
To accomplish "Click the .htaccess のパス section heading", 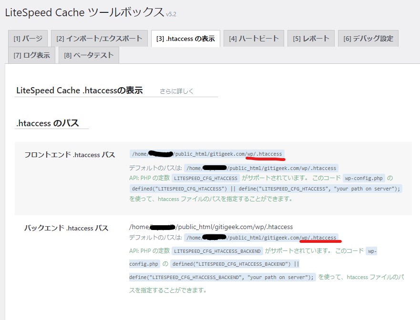I will point(47,123).
